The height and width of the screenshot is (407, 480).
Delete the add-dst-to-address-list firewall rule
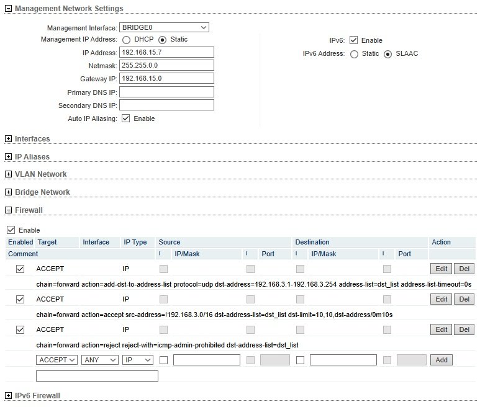464,269
